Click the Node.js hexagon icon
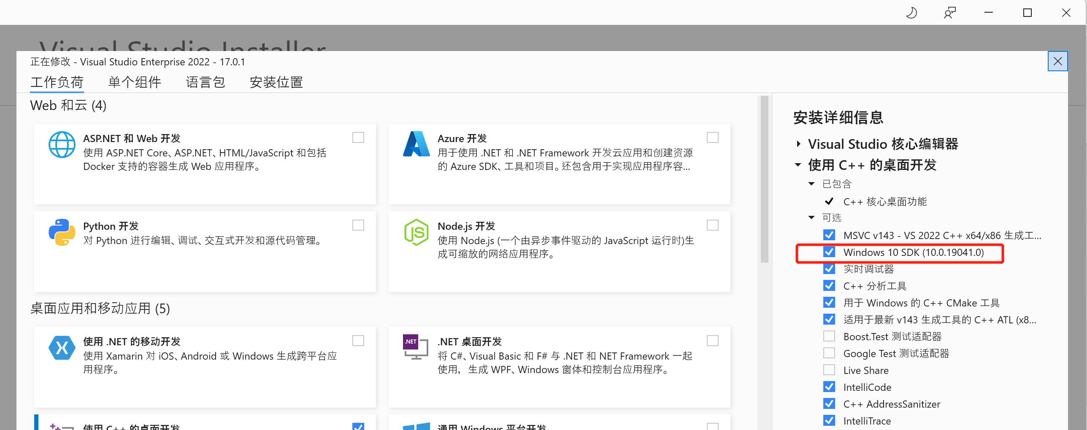Screen dimensions: 1087x430 pyautogui.click(x=416, y=232)
